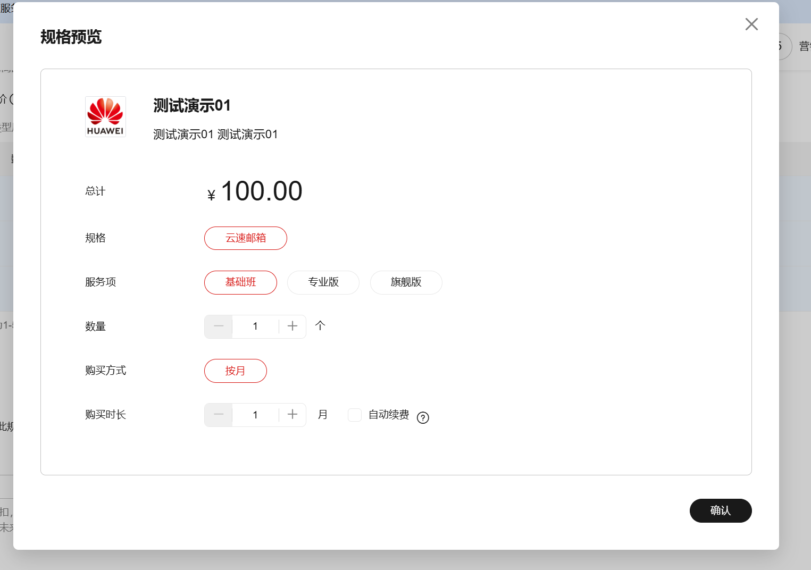Select the 旗舰版 service option
Screen dimensions: 811x570
[x=406, y=282]
